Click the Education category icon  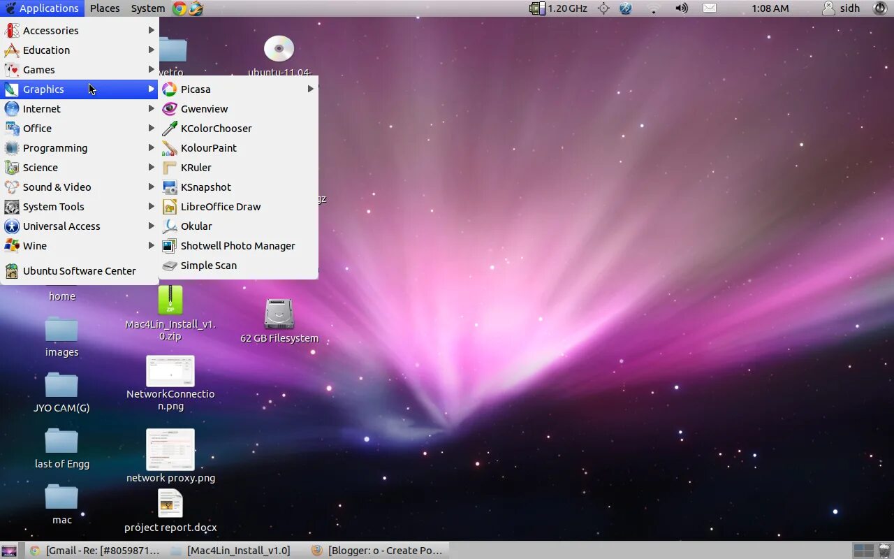[x=12, y=50]
